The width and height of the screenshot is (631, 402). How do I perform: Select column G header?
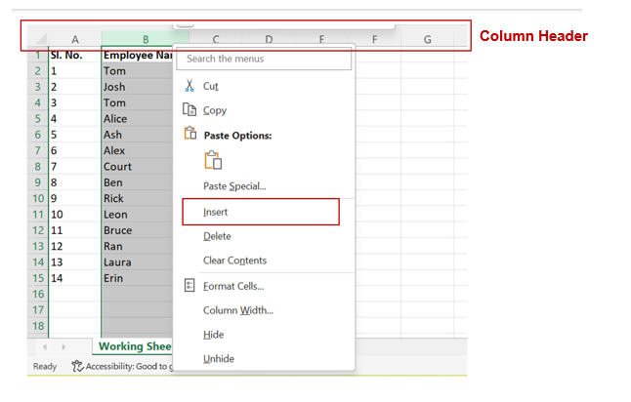point(428,39)
